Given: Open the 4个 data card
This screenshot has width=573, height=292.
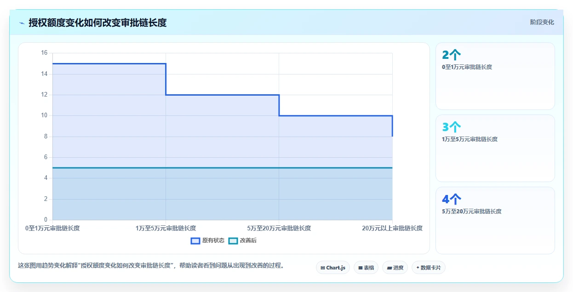Looking at the screenshot, I should point(495,220).
